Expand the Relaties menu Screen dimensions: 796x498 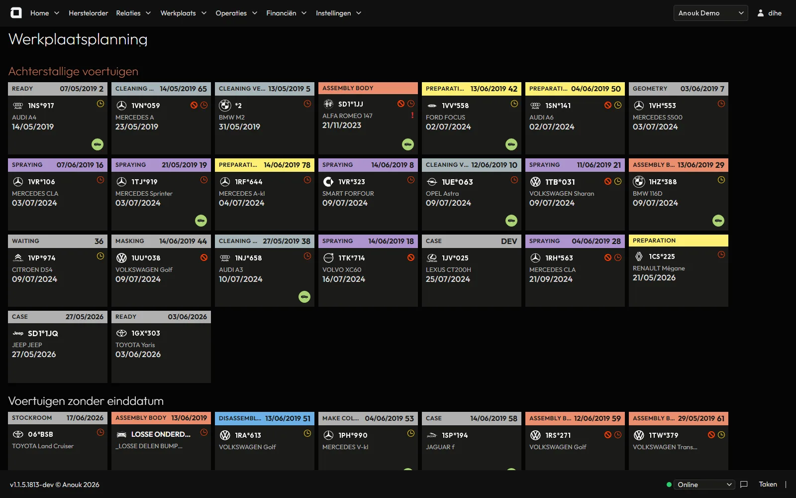pos(133,13)
